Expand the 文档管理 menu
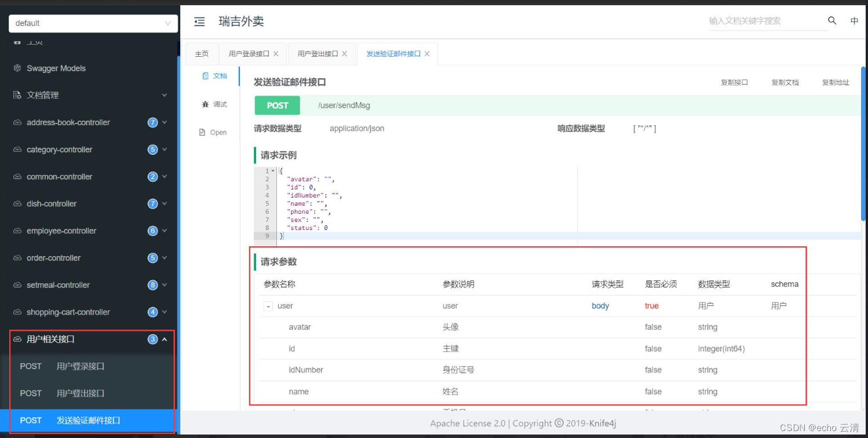This screenshot has width=868, height=438. pos(89,95)
